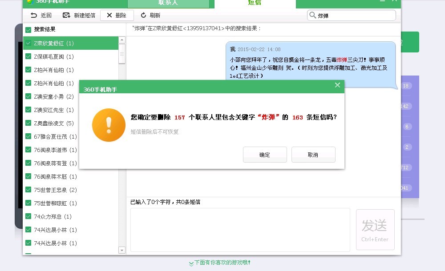Uncheck the Z澳安童小勇 checkbox
This screenshot has height=271, width=445.
pyautogui.click(x=28, y=96)
